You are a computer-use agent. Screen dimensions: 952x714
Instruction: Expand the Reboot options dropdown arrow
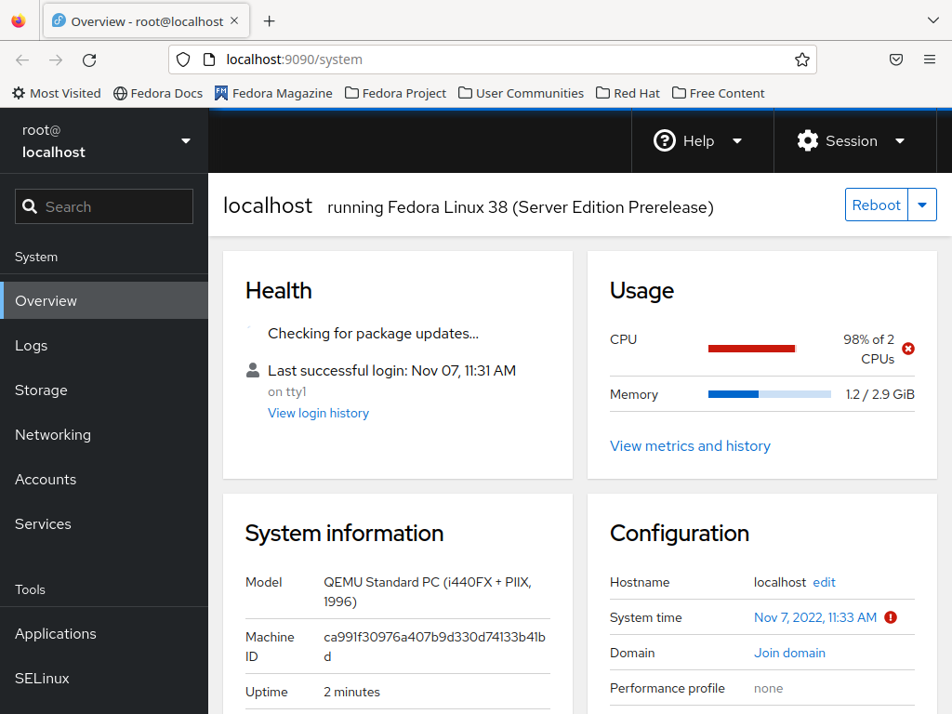(922, 205)
